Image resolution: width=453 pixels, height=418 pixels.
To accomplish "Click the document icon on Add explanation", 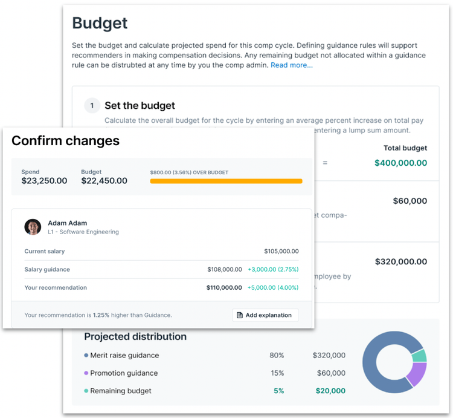I will pos(240,315).
